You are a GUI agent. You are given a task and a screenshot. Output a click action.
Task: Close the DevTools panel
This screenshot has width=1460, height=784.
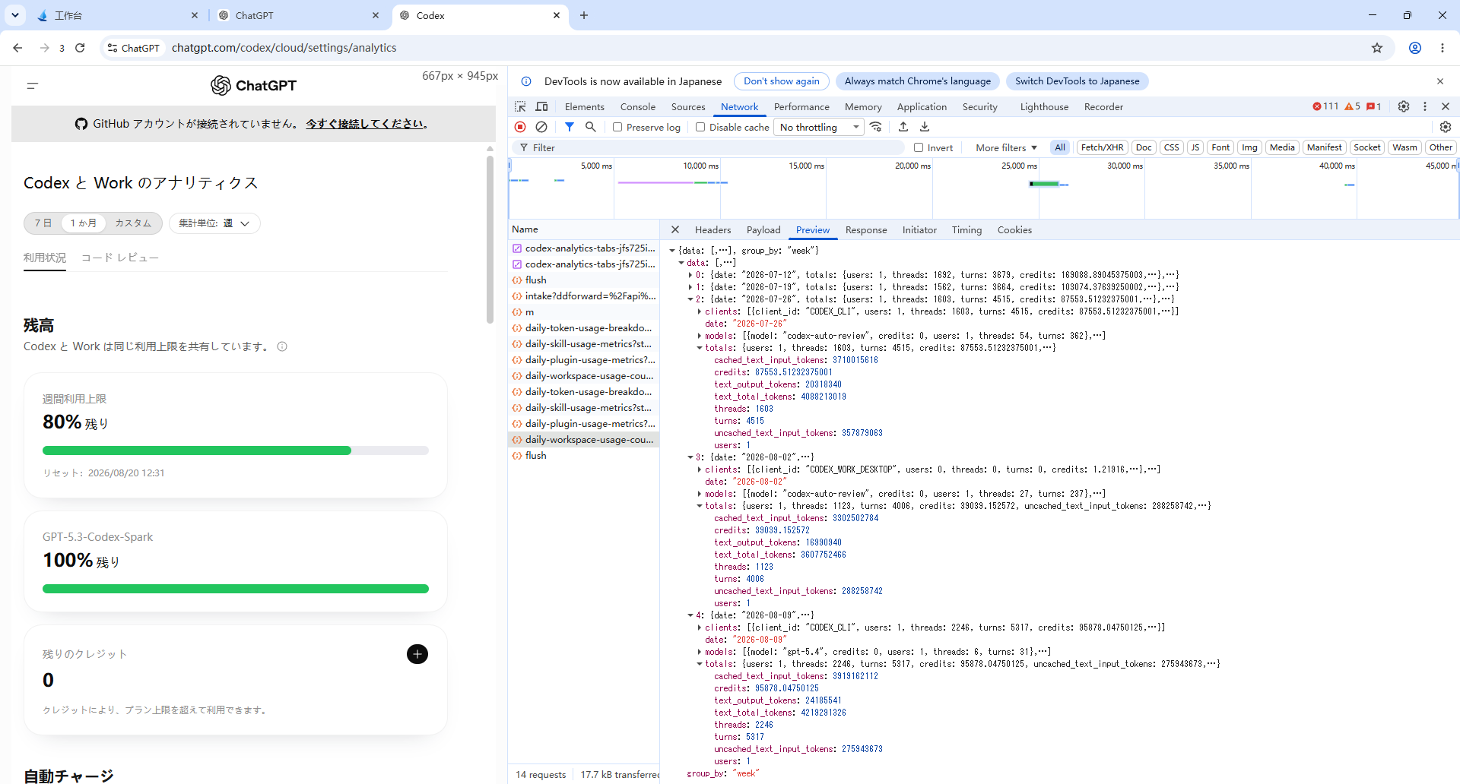pyautogui.click(x=1446, y=106)
